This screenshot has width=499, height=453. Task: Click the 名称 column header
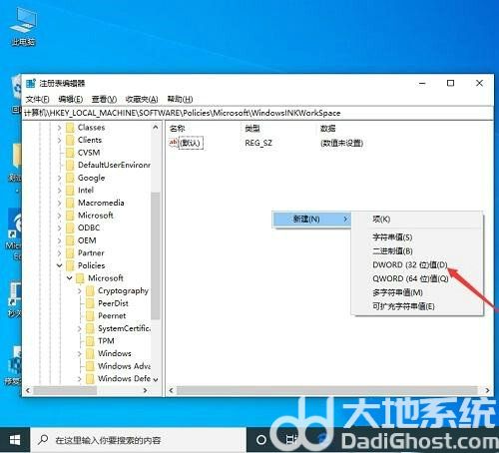point(178,128)
